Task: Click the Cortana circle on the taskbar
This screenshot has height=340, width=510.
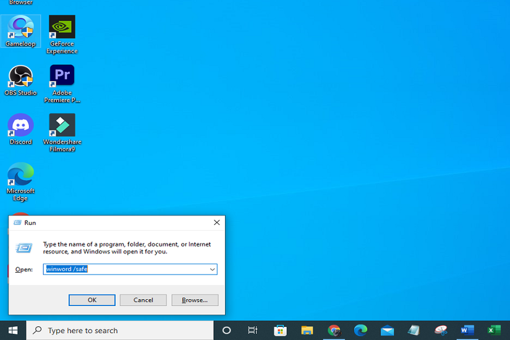Action: coord(226,331)
